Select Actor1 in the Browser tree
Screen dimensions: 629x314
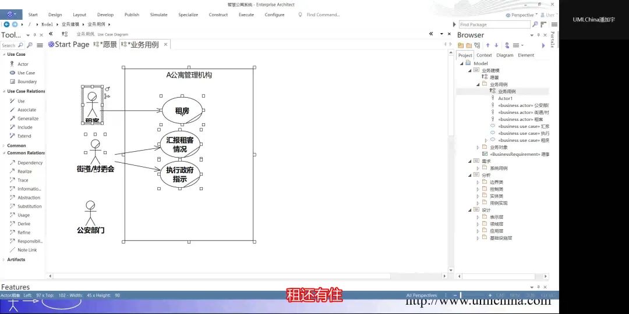pos(505,98)
